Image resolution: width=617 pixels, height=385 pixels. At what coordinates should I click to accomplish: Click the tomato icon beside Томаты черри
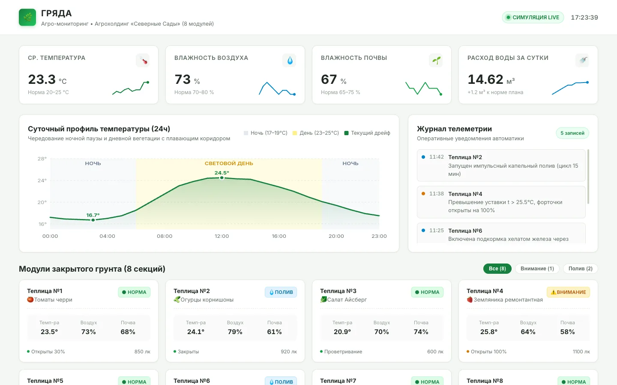[x=30, y=299]
